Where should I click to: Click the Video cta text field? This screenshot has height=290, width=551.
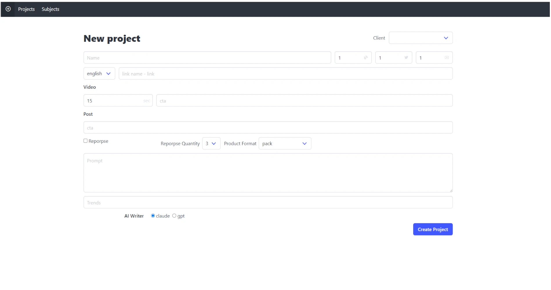point(304,101)
